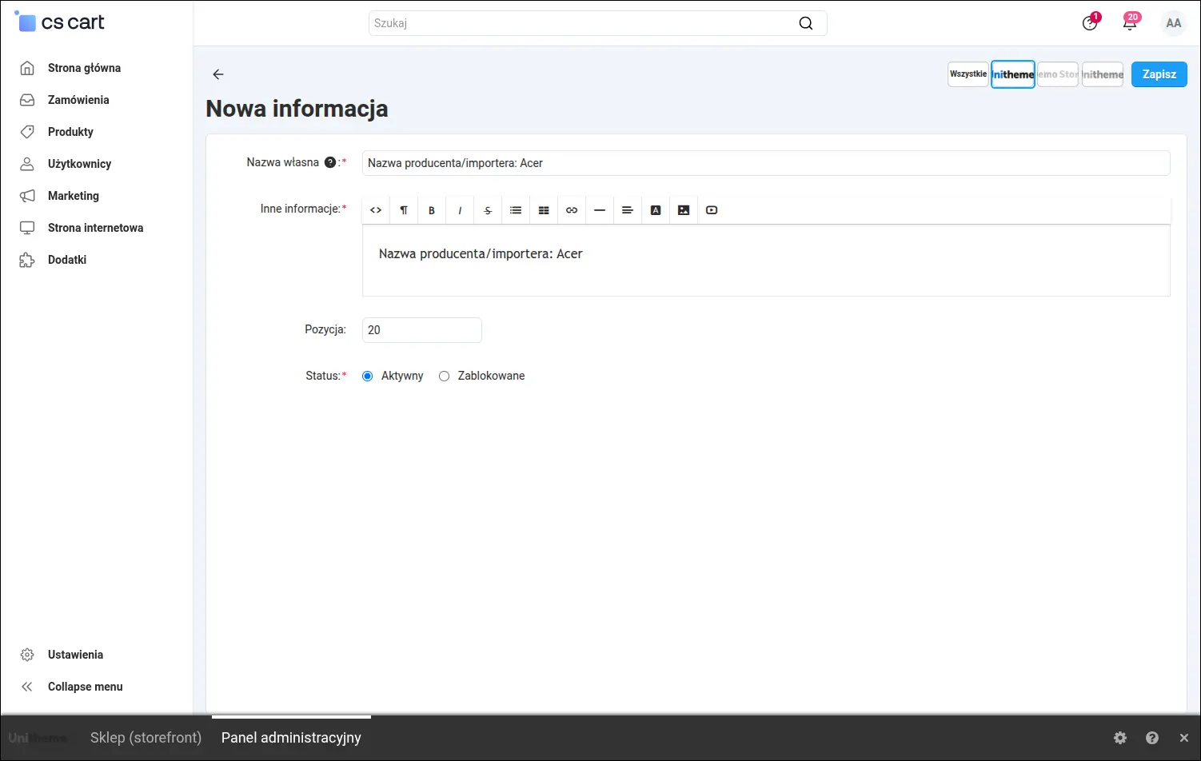Open the cs cart logo home link
1201x761 pixels.
tap(61, 22)
